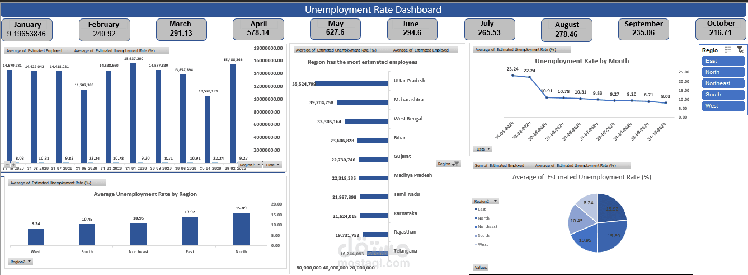The height and width of the screenshot is (275, 748).
Task: Select the May 627.6 card
Action: [336, 29]
